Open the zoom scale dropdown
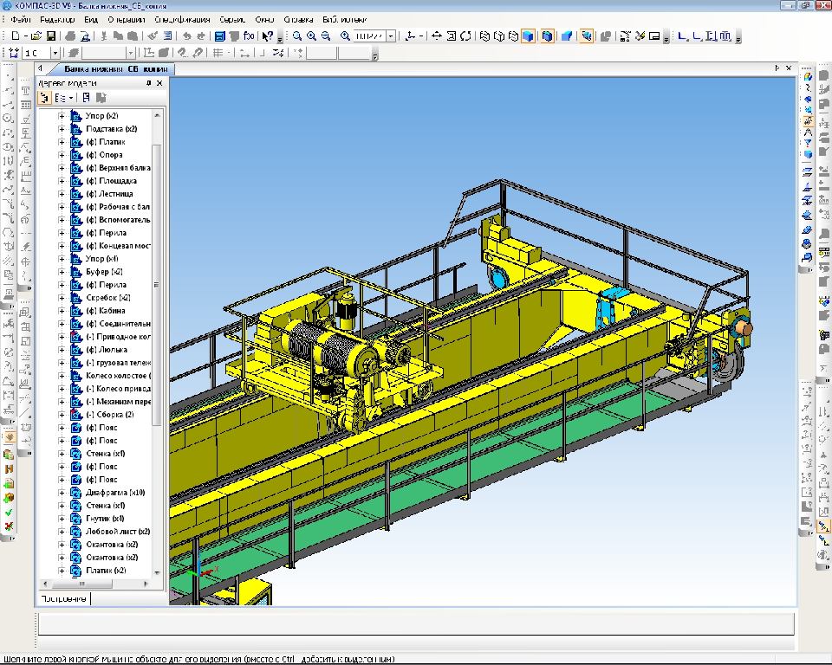Viewport: 832px width, 665px height. [392, 36]
